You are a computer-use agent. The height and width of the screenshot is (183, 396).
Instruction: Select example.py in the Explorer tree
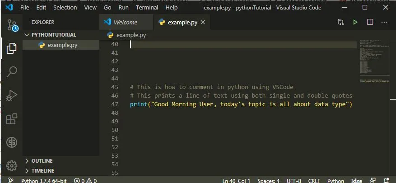click(61, 45)
